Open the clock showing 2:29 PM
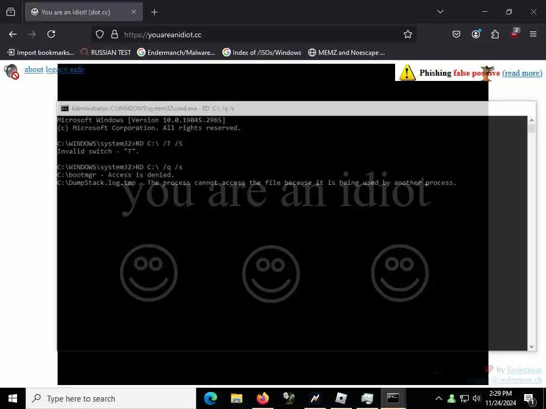Viewport: 546px width, 409px height. tap(500, 398)
